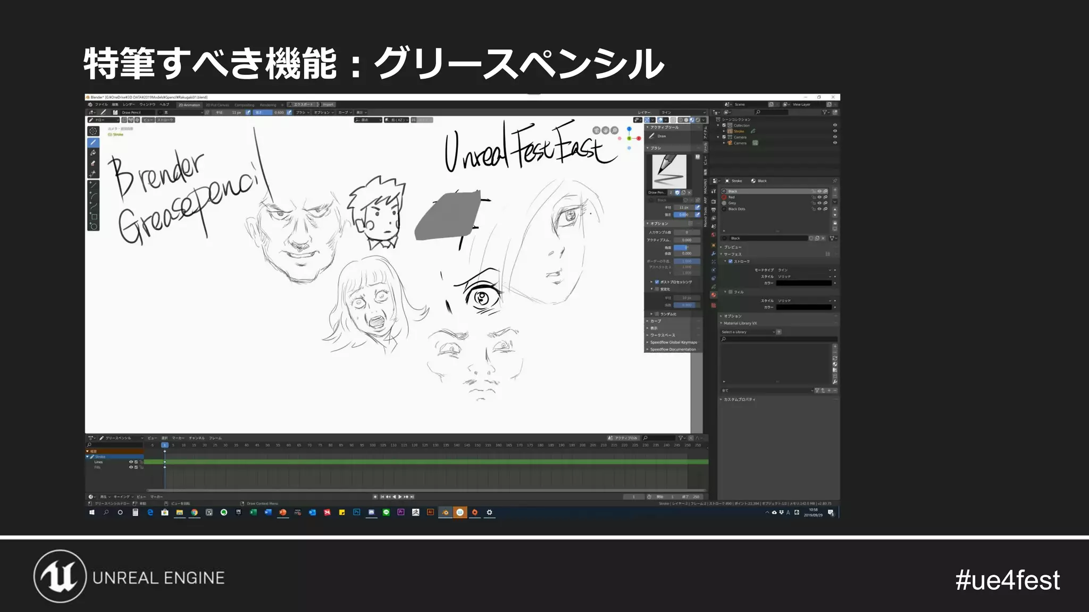Click the ストローク header menu button
The width and height of the screenshot is (1089, 612).
point(165,120)
